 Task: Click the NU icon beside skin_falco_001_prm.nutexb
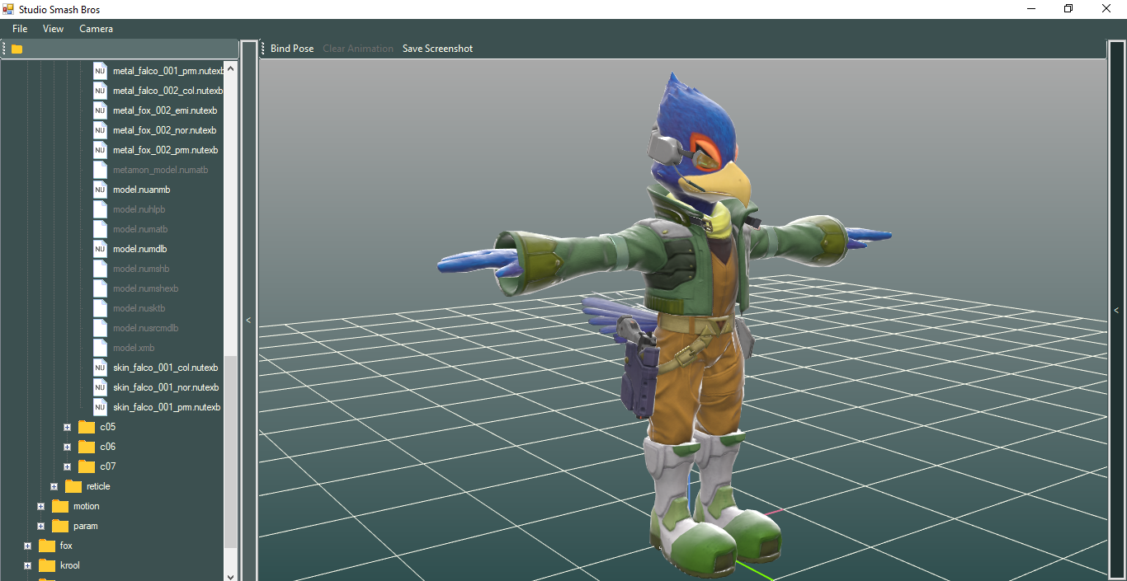[x=100, y=407]
